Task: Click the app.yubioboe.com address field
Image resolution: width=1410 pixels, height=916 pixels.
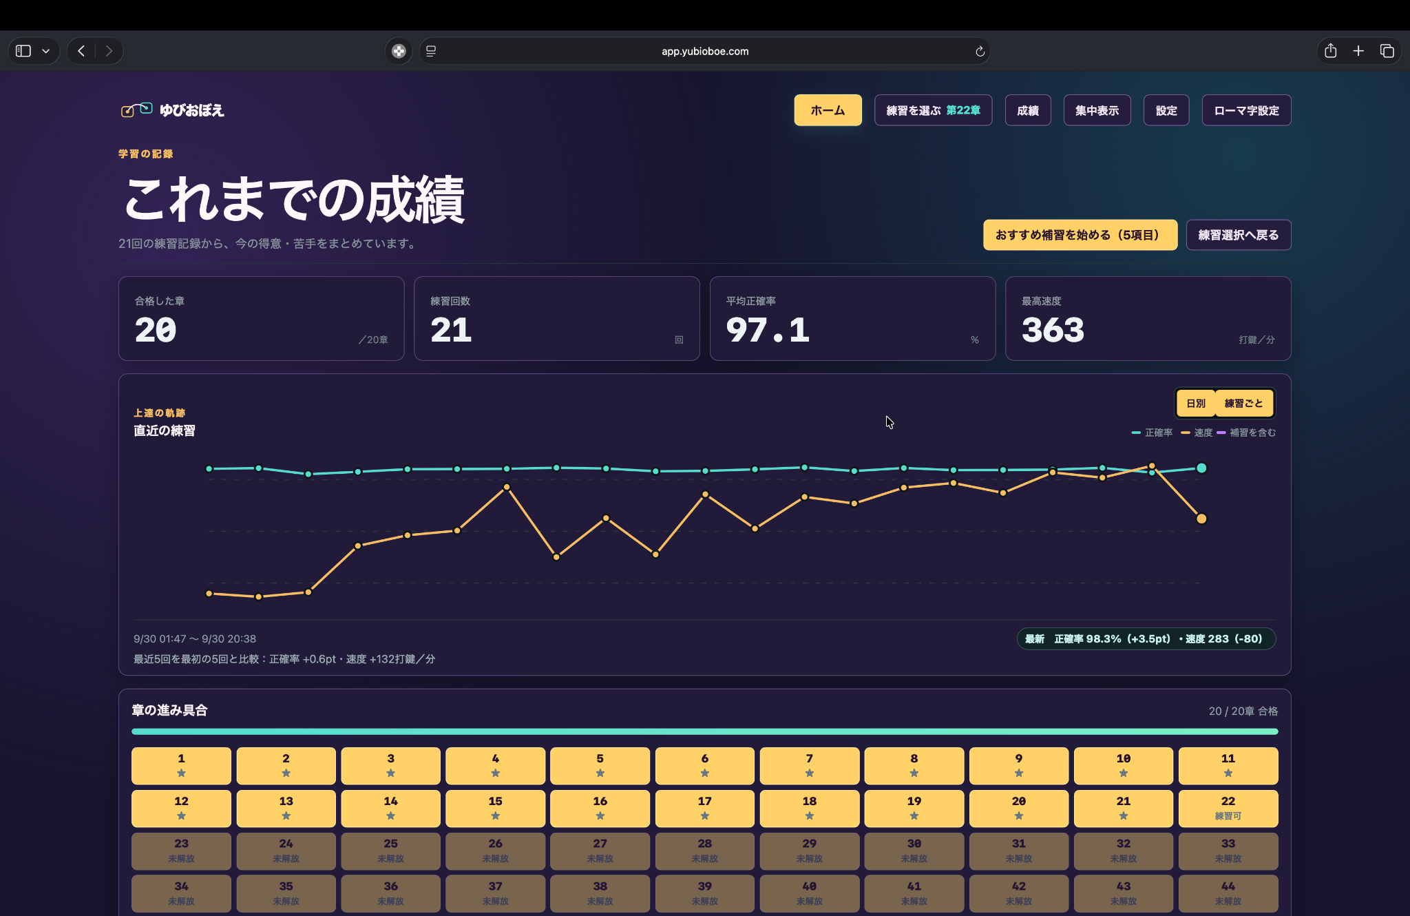Action: pyautogui.click(x=704, y=51)
